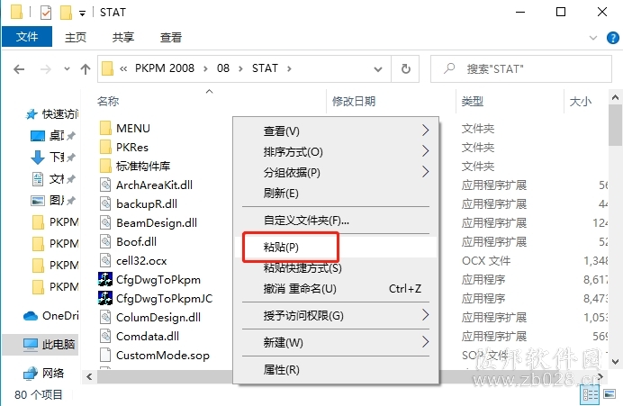Expand the ribbon with chevron
The width and height of the screenshot is (623, 406).
point(592,38)
